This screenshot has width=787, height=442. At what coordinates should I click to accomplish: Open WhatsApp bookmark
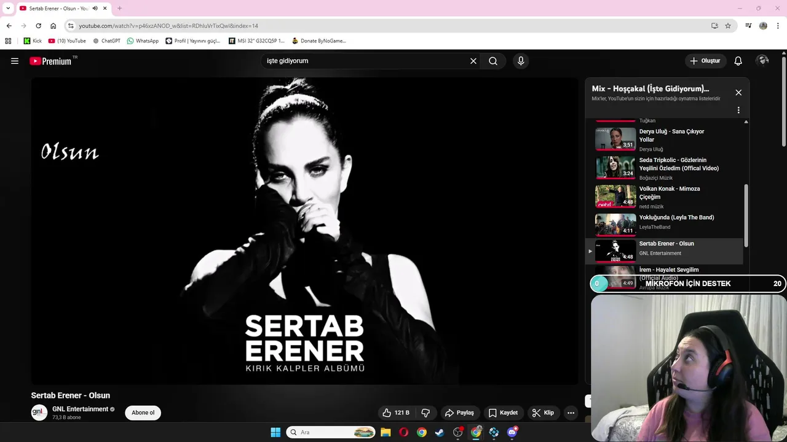point(143,41)
